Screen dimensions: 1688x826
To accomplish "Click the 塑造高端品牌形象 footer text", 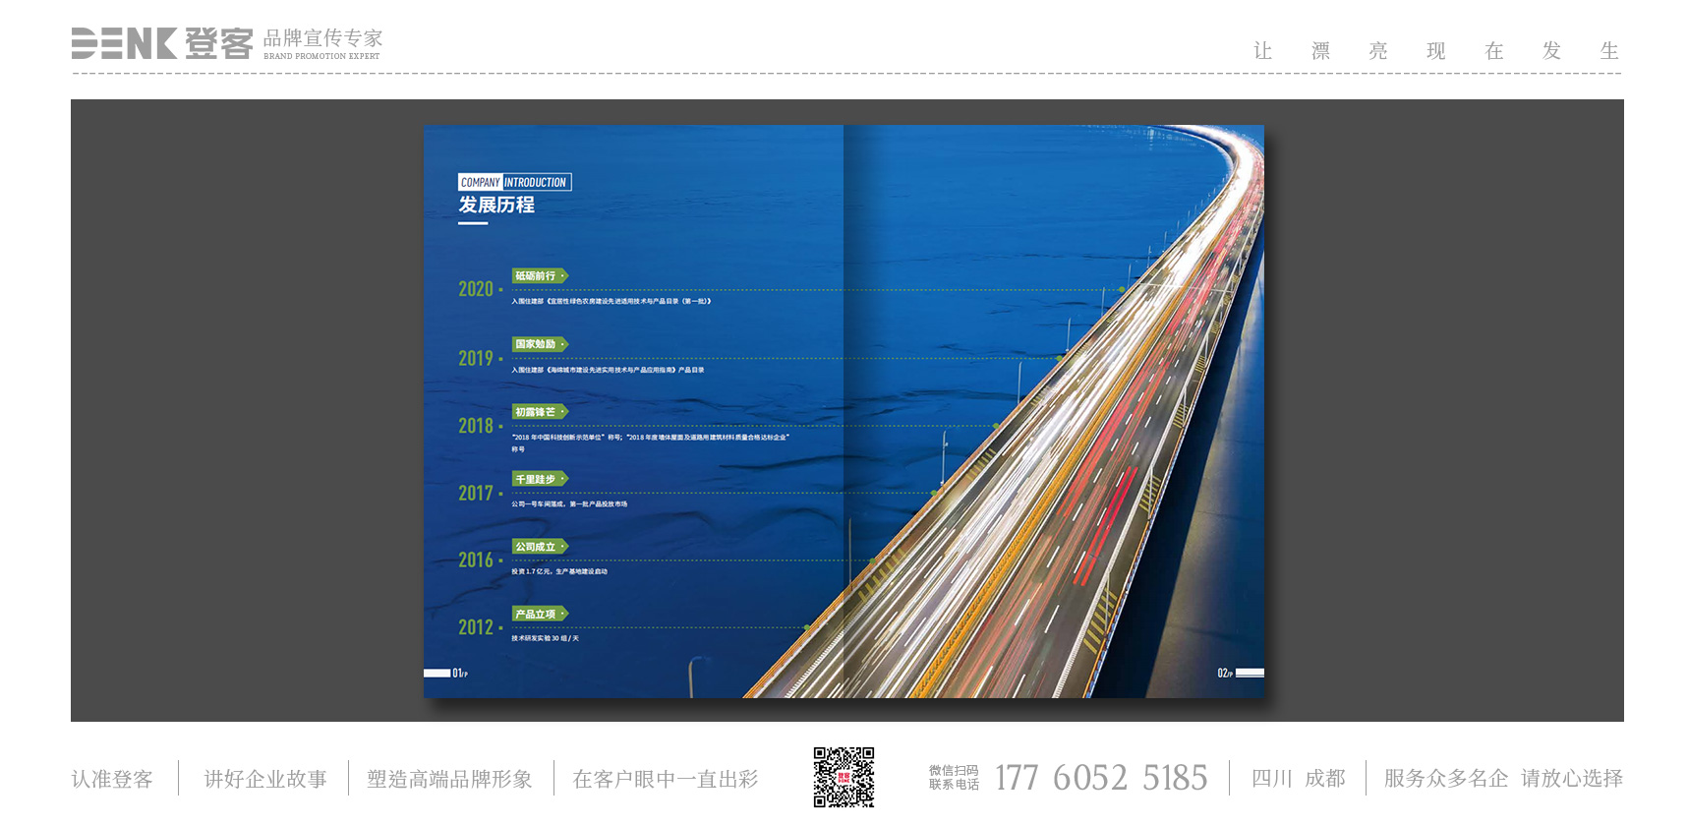I will point(449,779).
